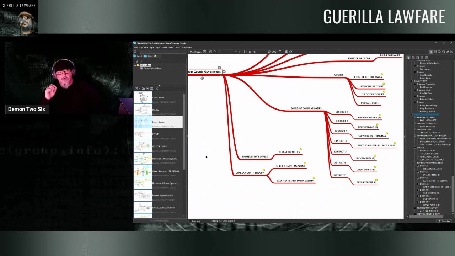The width and height of the screenshot is (455, 256).
Task: Click the zoom magnifier icon beside 130%
Action: [269, 52]
